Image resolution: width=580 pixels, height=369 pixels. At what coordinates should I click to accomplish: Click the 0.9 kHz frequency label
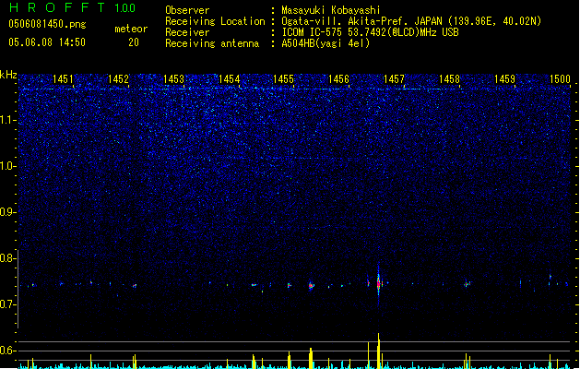click(x=7, y=212)
